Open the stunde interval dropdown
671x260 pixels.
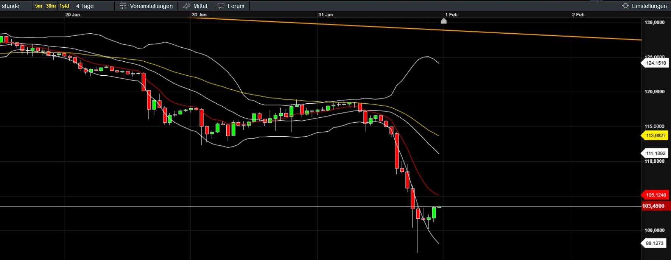click(15, 6)
